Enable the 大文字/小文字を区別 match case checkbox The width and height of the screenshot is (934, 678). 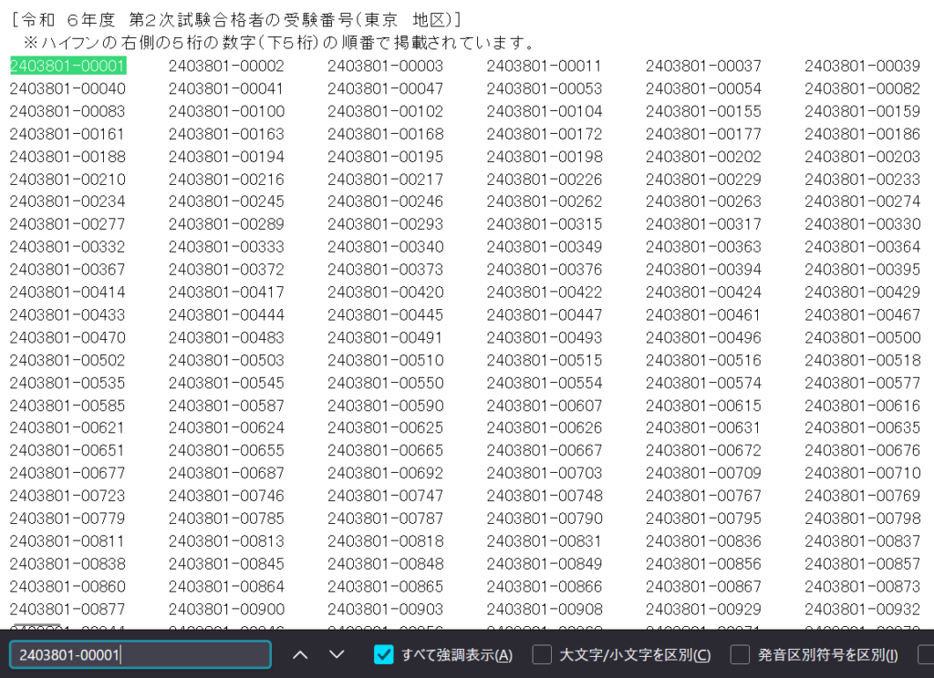coord(542,654)
